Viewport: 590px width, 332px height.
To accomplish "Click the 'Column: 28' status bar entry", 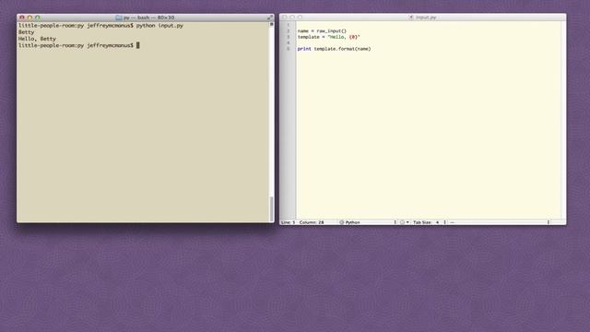I will click(x=312, y=222).
